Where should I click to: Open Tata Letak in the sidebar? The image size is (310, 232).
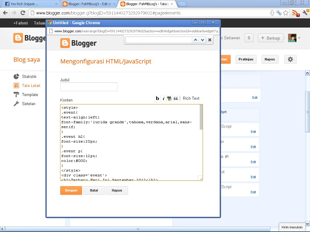(31, 85)
